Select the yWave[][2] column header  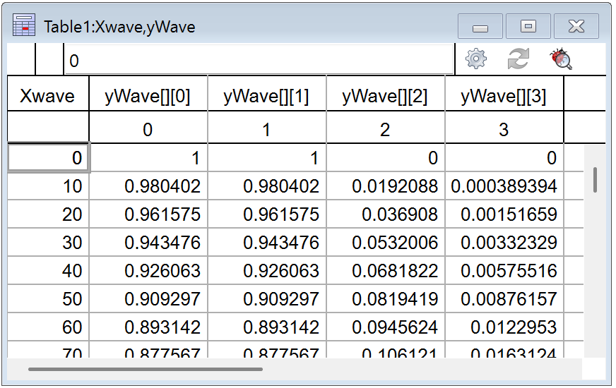[x=385, y=97]
